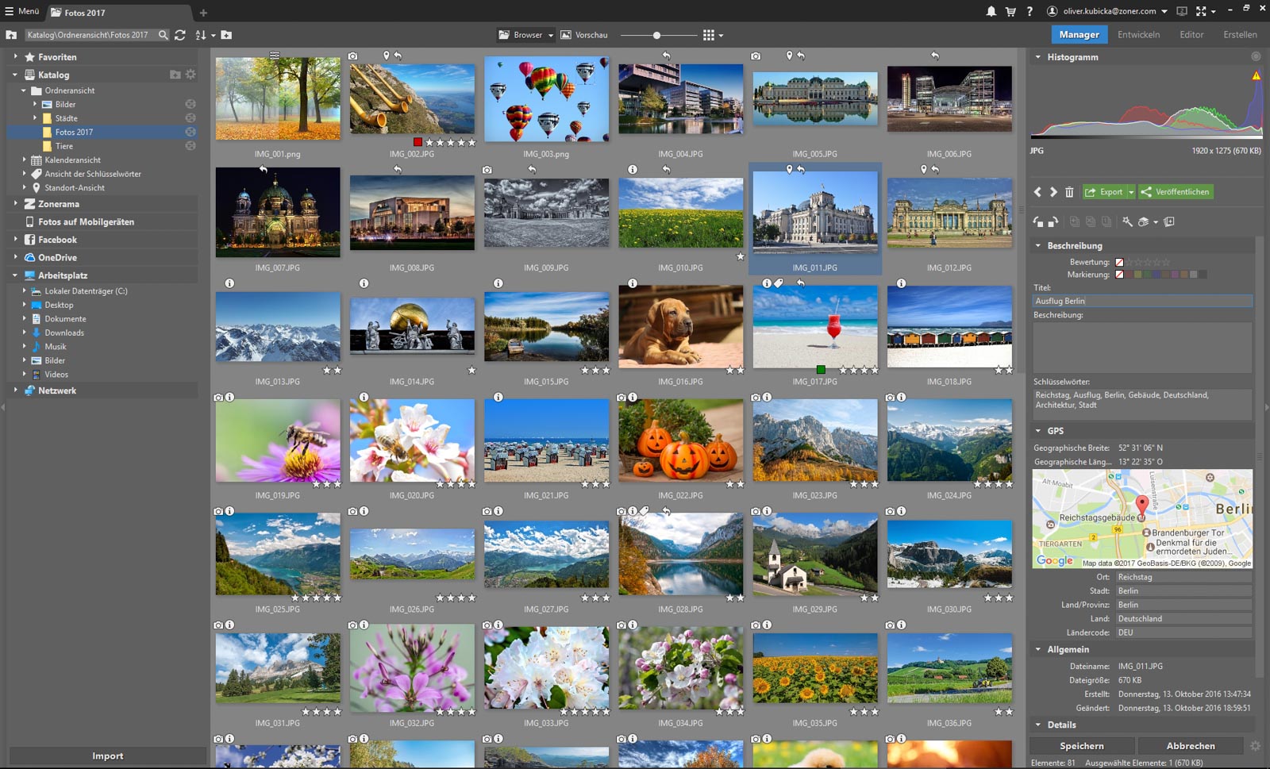Click the Abbrechen button
This screenshot has height=769, width=1270.
pyautogui.click(x=1191, y=746)
